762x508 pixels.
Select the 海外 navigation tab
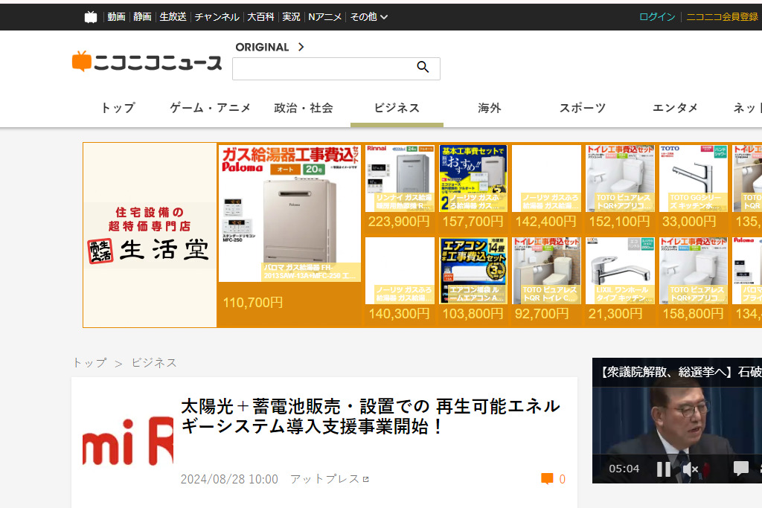(x=490, y=108)
